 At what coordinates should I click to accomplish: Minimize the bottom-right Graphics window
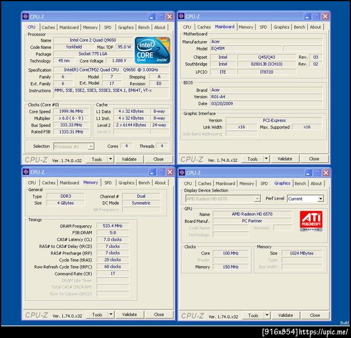[x=308, y=173]
